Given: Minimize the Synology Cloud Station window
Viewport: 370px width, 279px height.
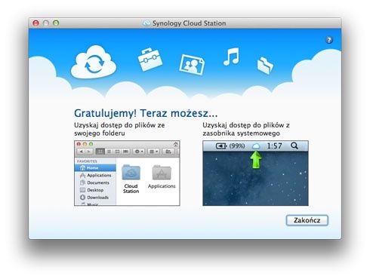Looking at the screenshot, I should pyautogui.click(x=46, y=23).
